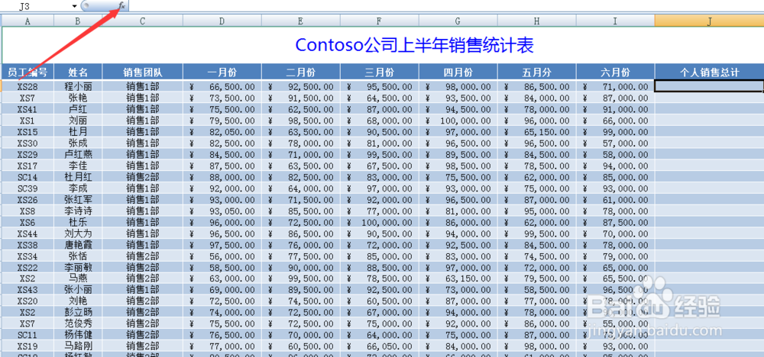Click name cell 杜月红

pyautogui.click(x=78, y=177)
